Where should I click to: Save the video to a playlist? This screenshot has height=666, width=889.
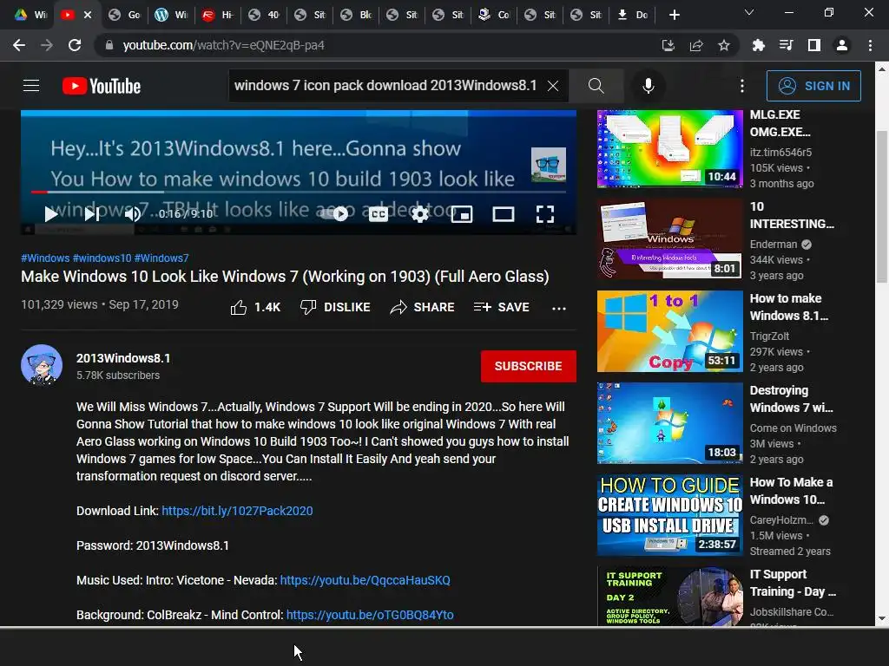(x=501, y=307)
